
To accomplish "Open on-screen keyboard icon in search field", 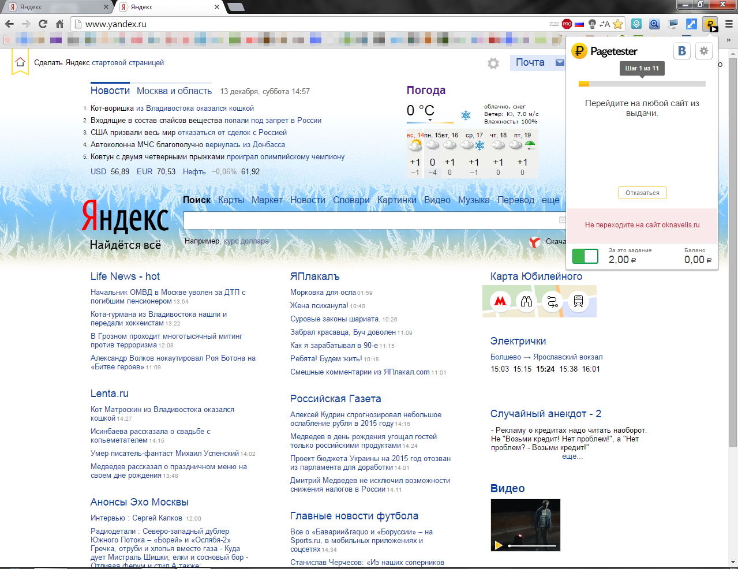I will coord(563,220).
